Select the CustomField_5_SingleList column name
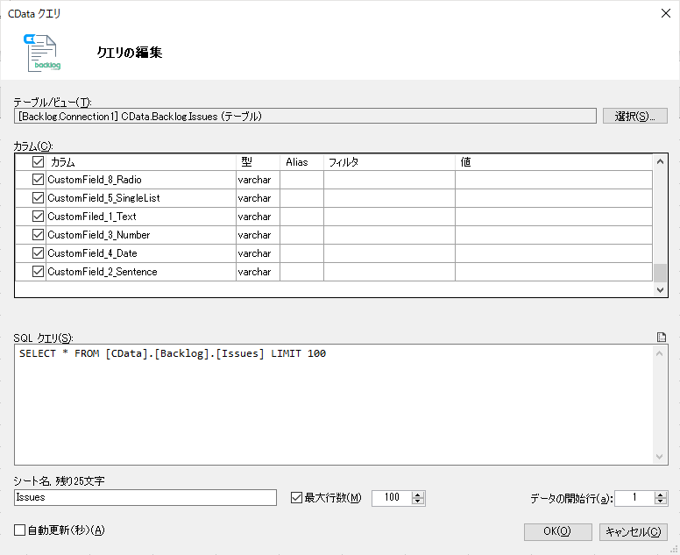Image resolution: width=680 pixels, height=555 pixels. [x=103, y=198]
